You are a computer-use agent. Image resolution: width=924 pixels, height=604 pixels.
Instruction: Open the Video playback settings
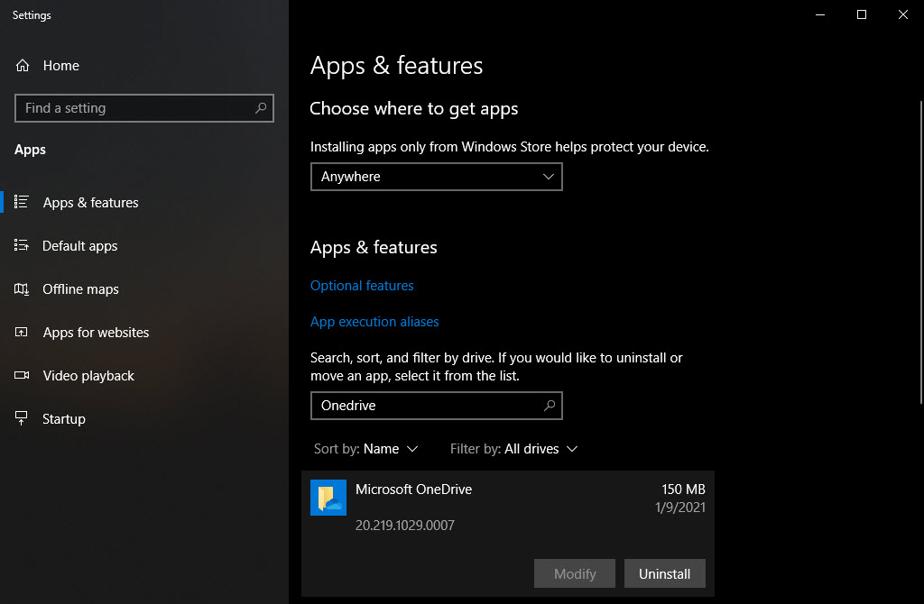pyautogui.click(x=88, y=376)
